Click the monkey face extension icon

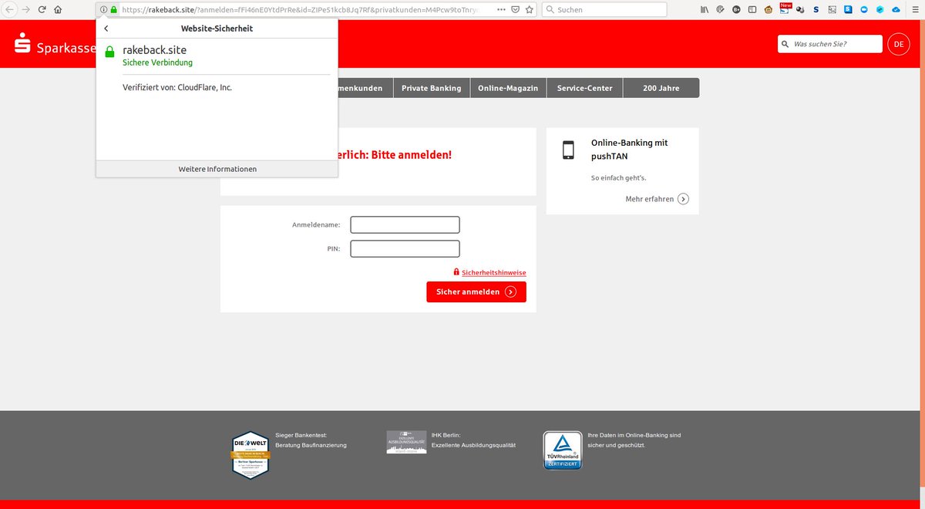[769, 9]
